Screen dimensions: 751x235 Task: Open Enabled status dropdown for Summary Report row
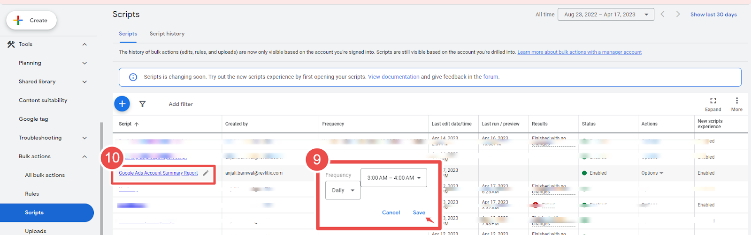click(594, 173)
